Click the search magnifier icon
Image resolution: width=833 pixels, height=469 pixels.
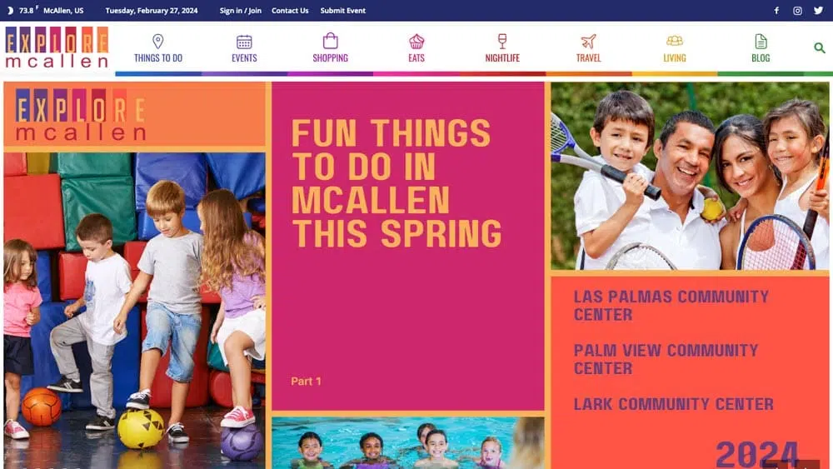point(819,48)
